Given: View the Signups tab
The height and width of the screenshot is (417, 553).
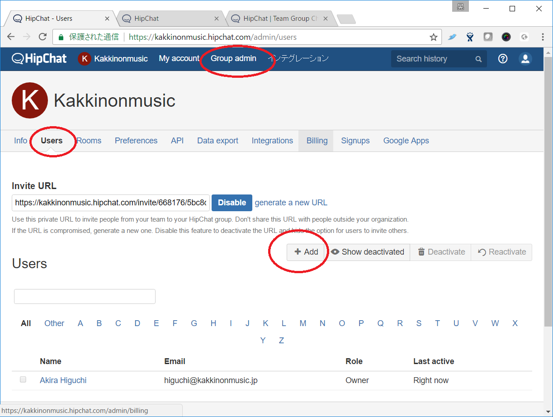Looking at the screenshot, I should tap(355, 141).
